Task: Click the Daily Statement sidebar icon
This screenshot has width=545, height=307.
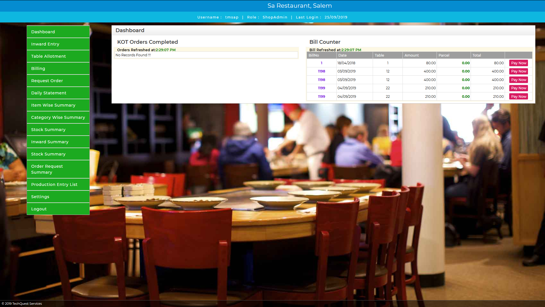Action: [x=58, y=93]
